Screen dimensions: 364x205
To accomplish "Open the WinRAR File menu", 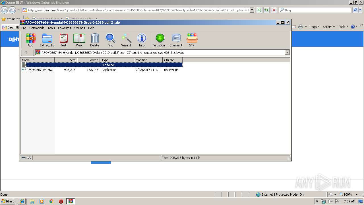I will (24, 28).
